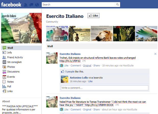Screen dimensions: 158x114
Task: Open the Events section
Action: (11, 77)
